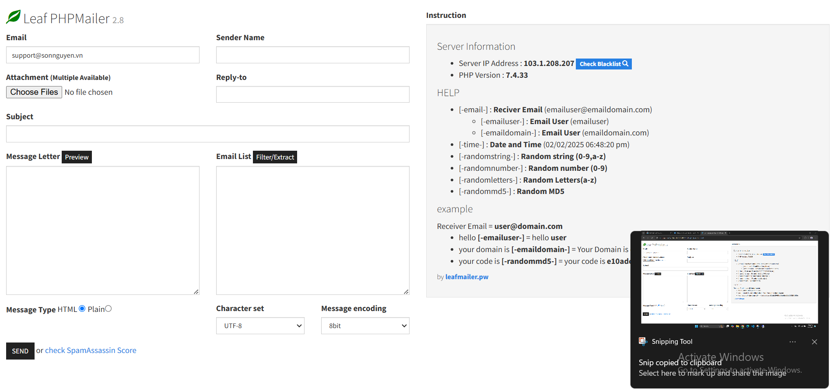The image size is (834, 391).
Task: Click the Reply-to input field
Action: pos(312,94)
